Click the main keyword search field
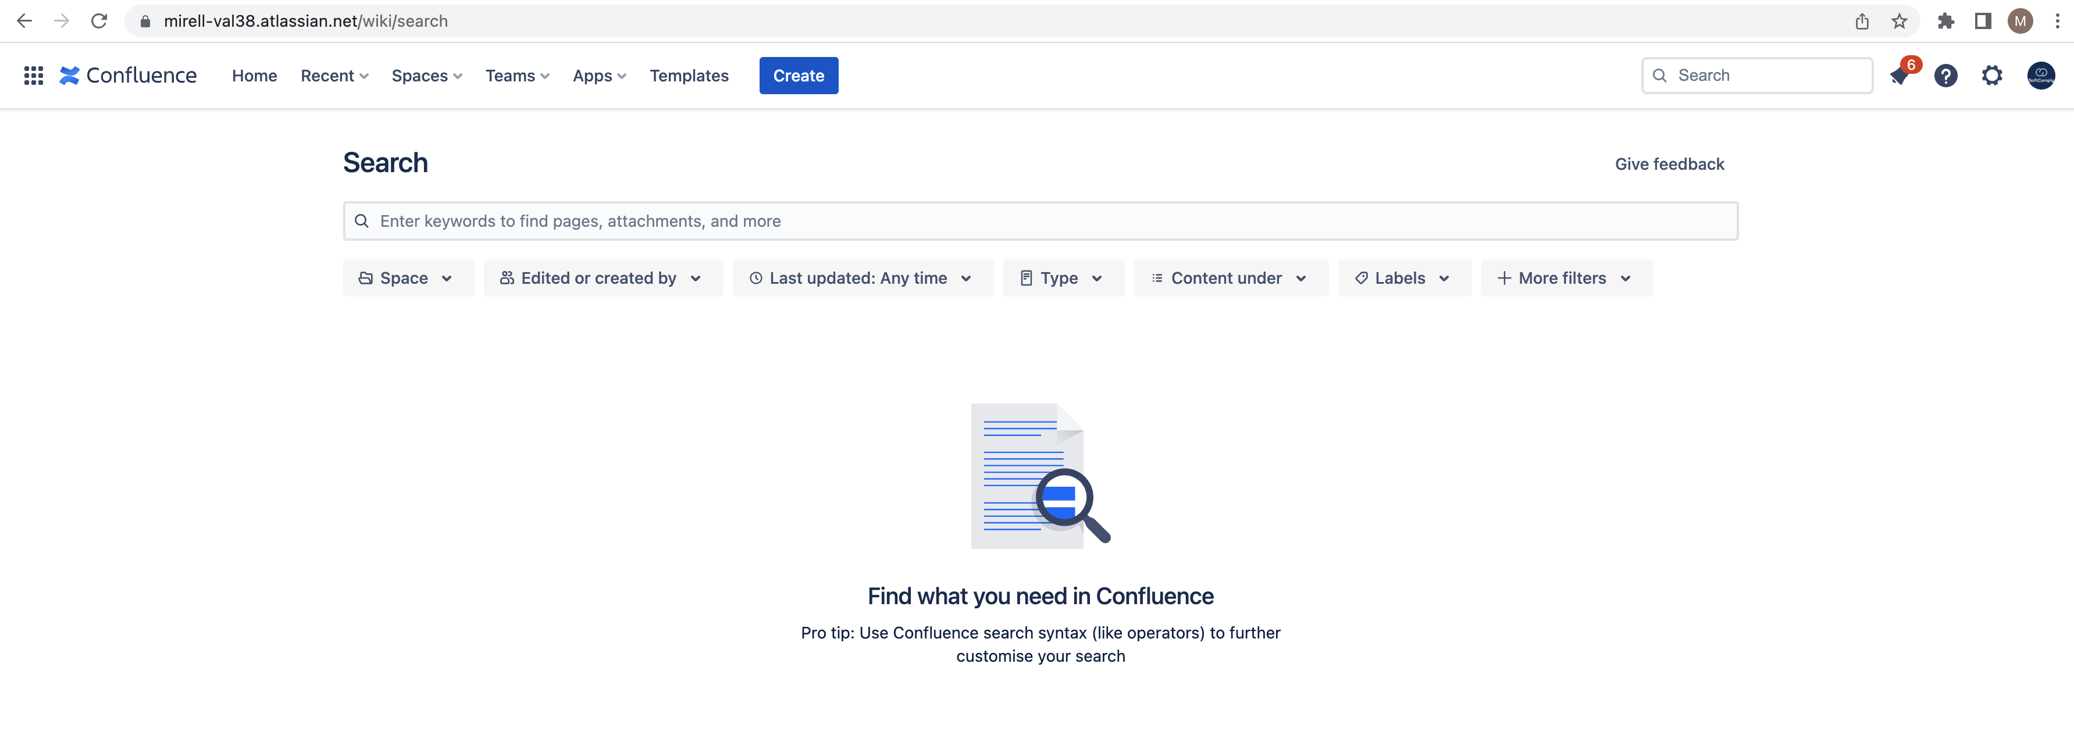The height and width of the screenshot is (742, 2074). click(1040, 220)
